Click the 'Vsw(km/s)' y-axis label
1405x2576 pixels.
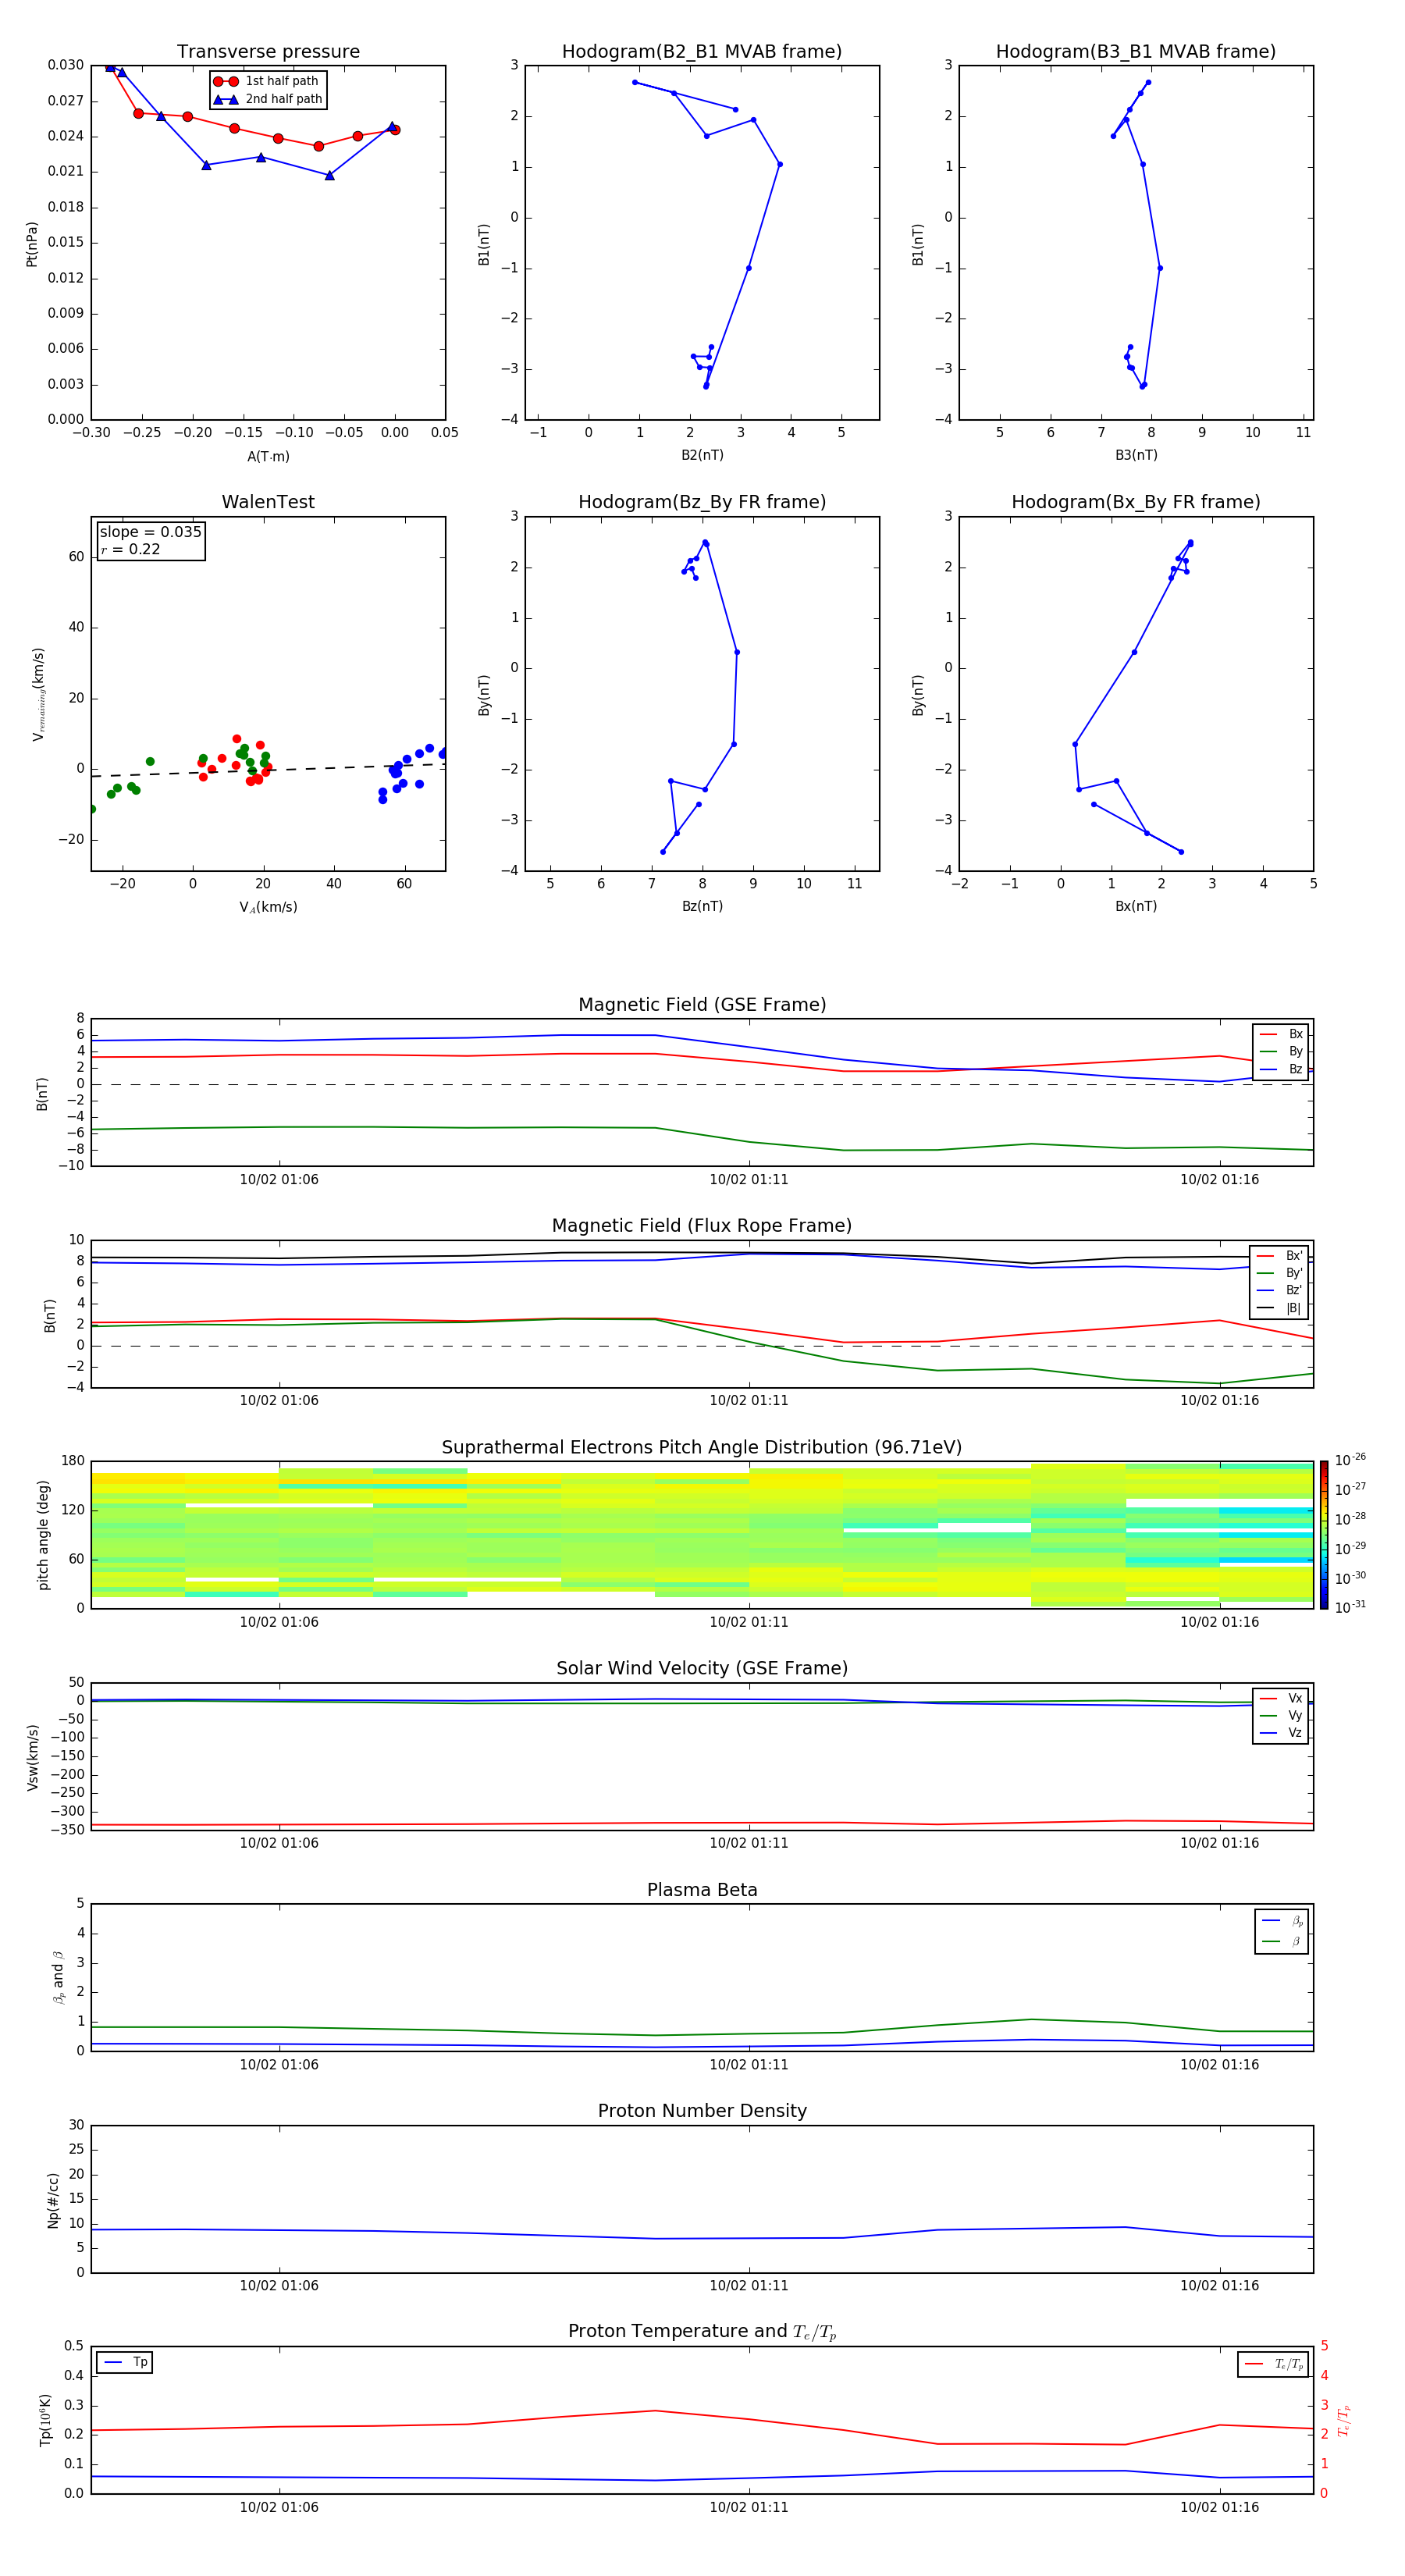(33, 1757)
